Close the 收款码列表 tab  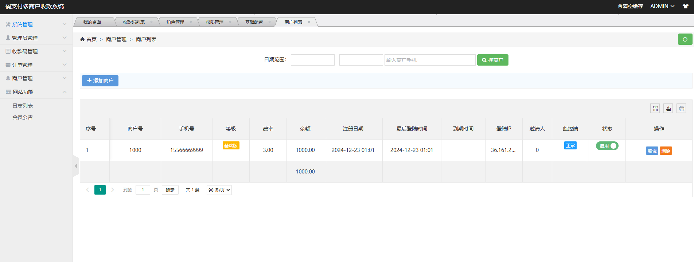tap(152, 22)
